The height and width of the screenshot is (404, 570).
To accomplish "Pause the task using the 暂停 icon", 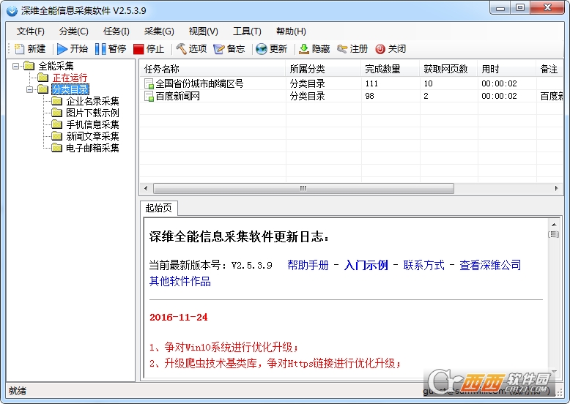I will pyautogui.click(x=100, y=48).
